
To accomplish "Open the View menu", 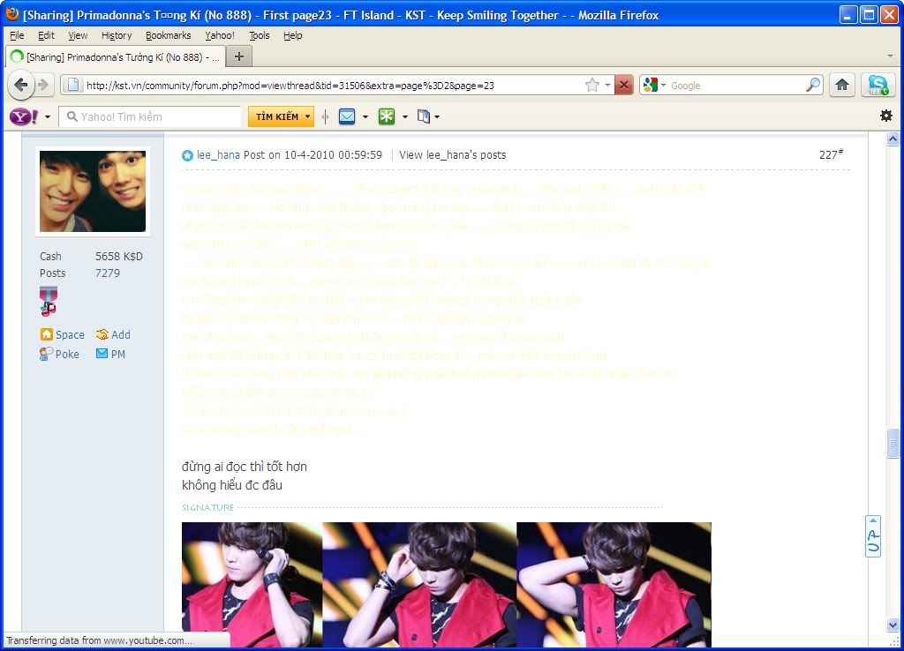I will (x=78, y=35).
